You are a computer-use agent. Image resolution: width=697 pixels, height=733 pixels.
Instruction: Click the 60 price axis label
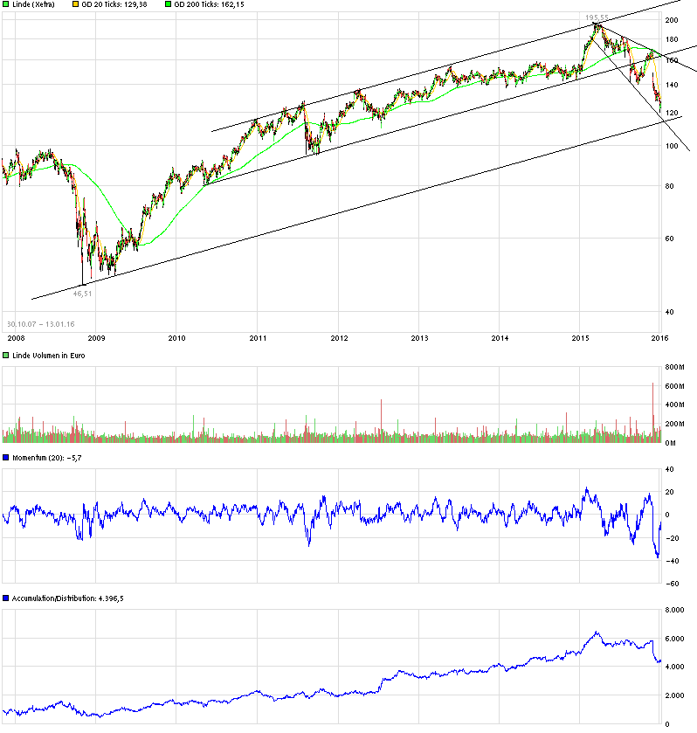670,239
